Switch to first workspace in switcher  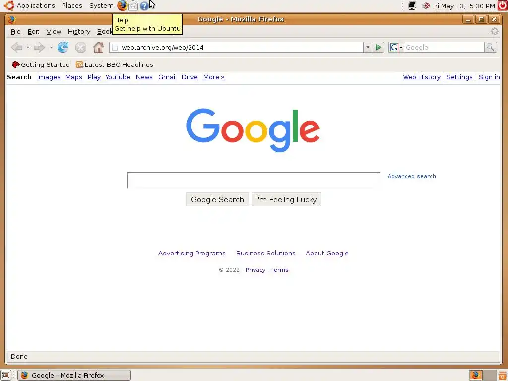pos(476,375)
